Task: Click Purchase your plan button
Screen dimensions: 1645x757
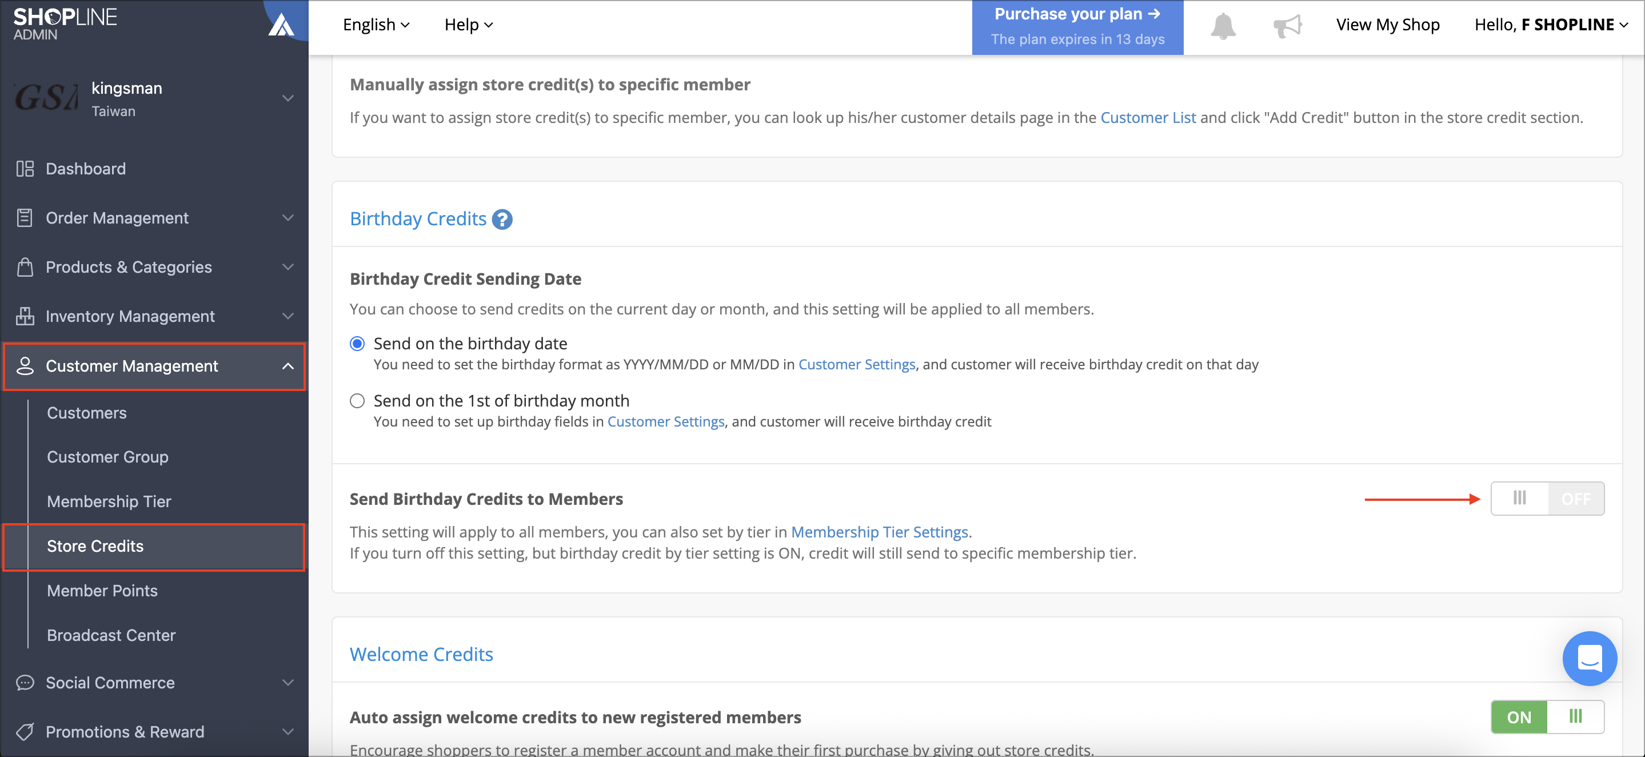Action: tap(1077, 27)
